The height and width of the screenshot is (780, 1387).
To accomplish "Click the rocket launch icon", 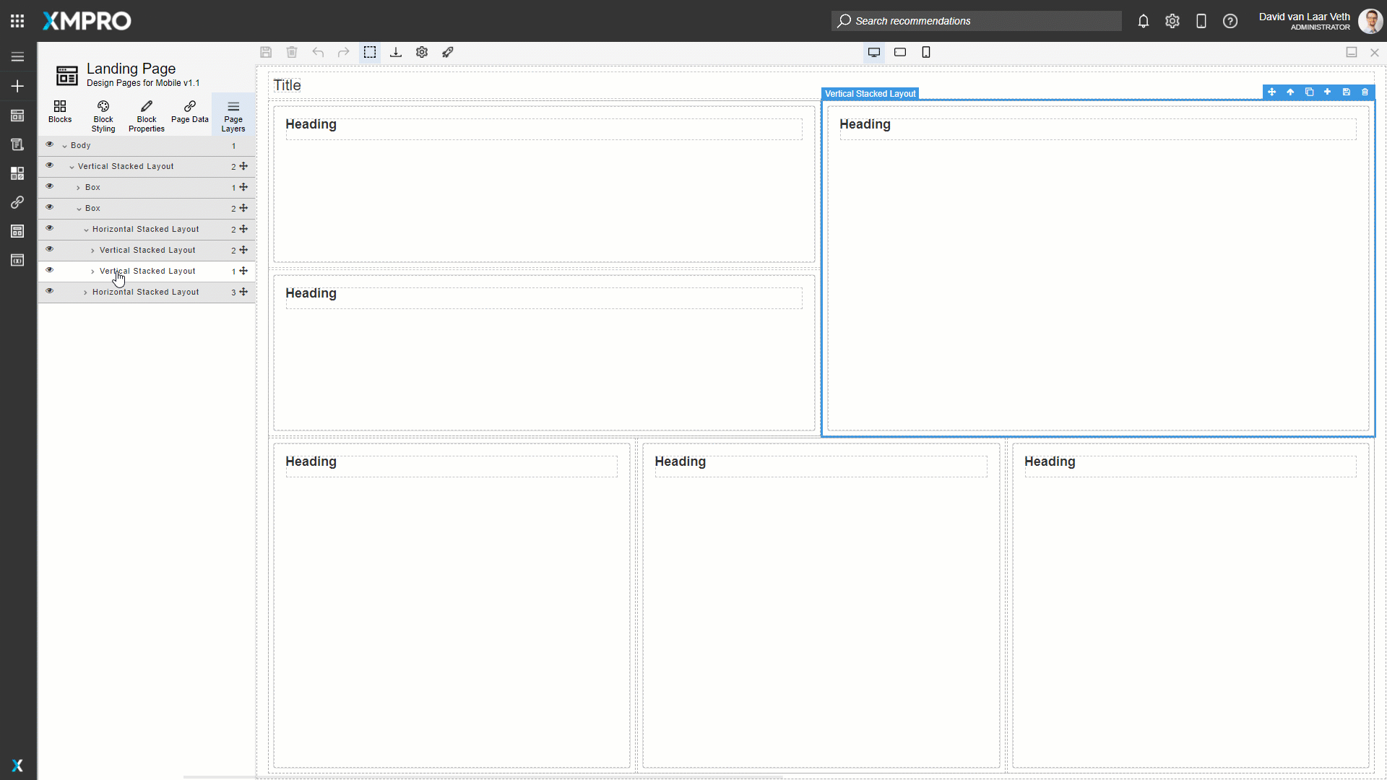I will 448,52.
